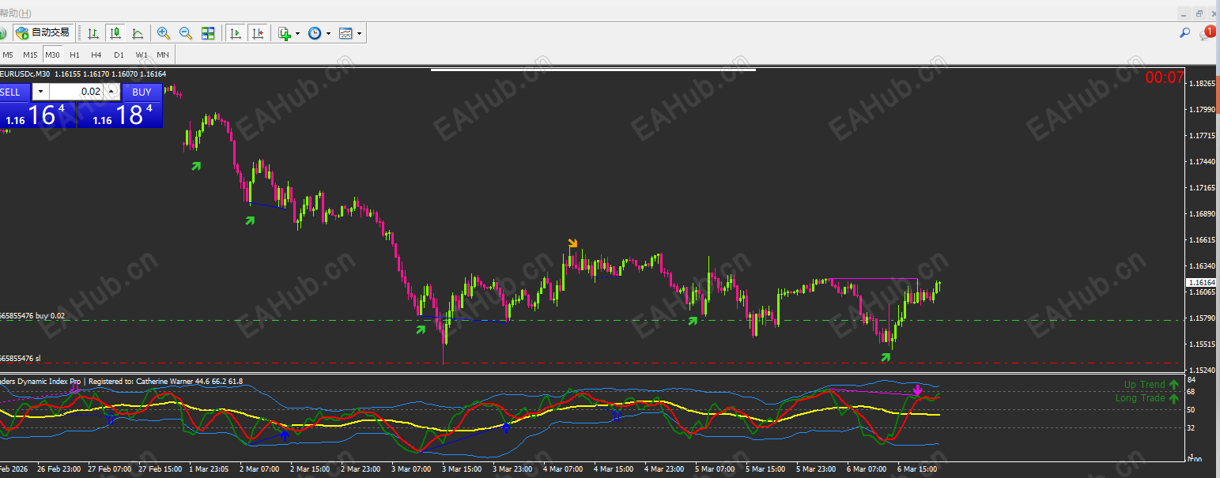Expand the templates dropdown arrow
1220x478 pixels.
(360, 33)
